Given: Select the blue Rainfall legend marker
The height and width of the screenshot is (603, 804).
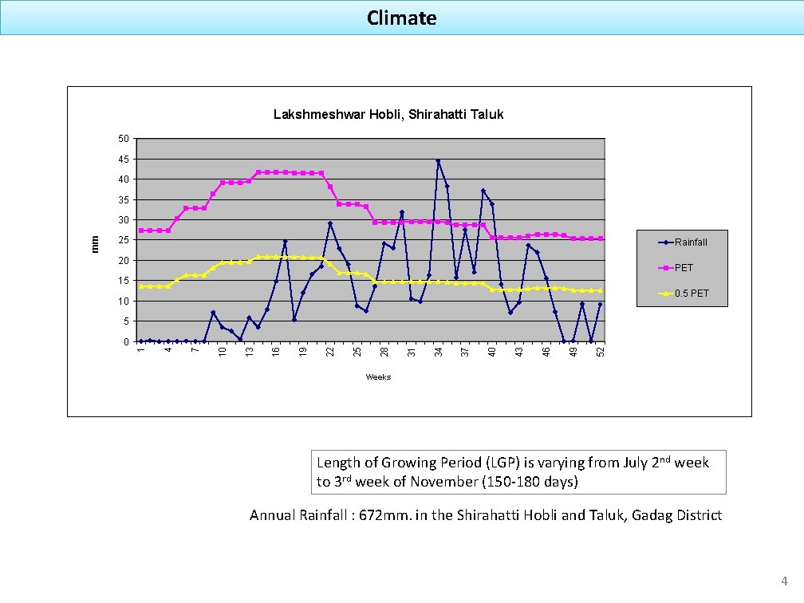Looking at the screenshot, I should point(664,242).
